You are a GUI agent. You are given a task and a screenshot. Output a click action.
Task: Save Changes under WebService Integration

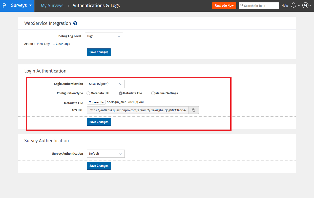[99, 52]
